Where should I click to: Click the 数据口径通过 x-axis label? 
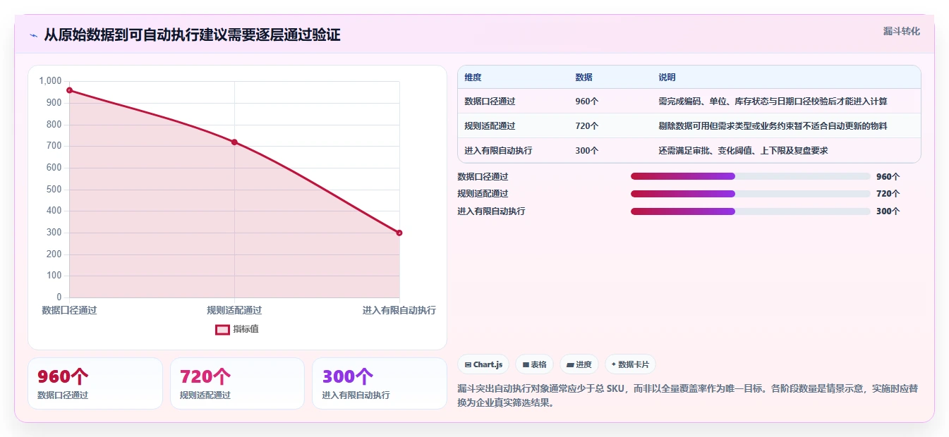point(69,310)
